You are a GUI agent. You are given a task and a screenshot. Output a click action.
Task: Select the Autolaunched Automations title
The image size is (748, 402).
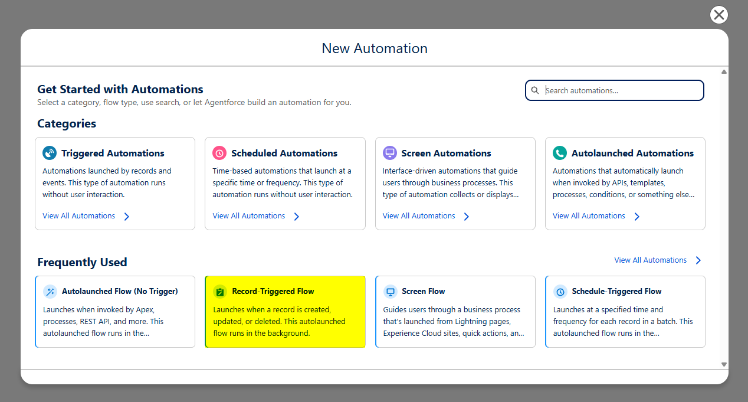coord(632,153)
